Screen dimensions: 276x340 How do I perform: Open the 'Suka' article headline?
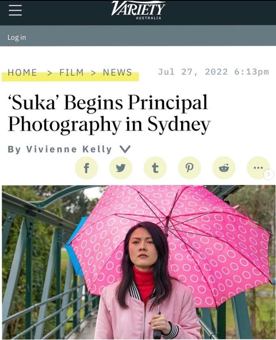[x=109, y=113]
